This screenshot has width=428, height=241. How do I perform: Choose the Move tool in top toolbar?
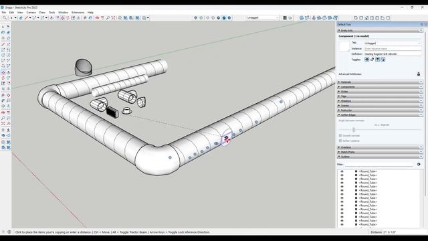(62, 18)
